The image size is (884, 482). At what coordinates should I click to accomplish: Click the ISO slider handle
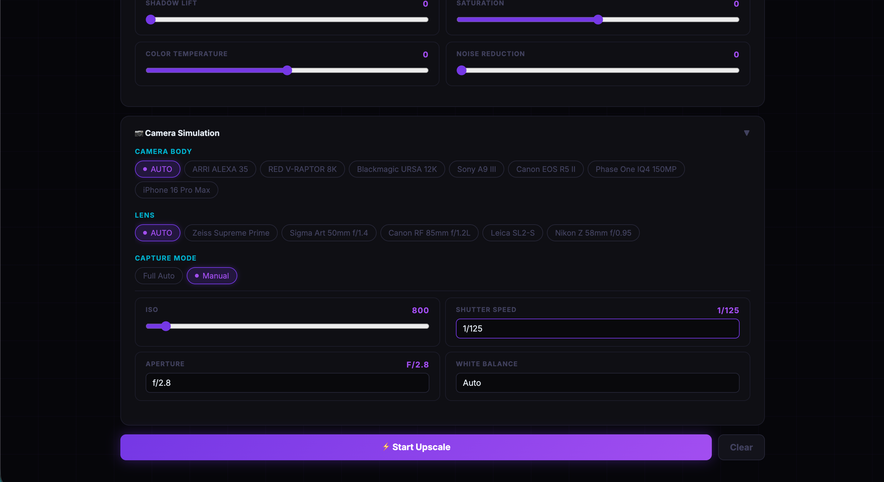[x=166, y=326]
